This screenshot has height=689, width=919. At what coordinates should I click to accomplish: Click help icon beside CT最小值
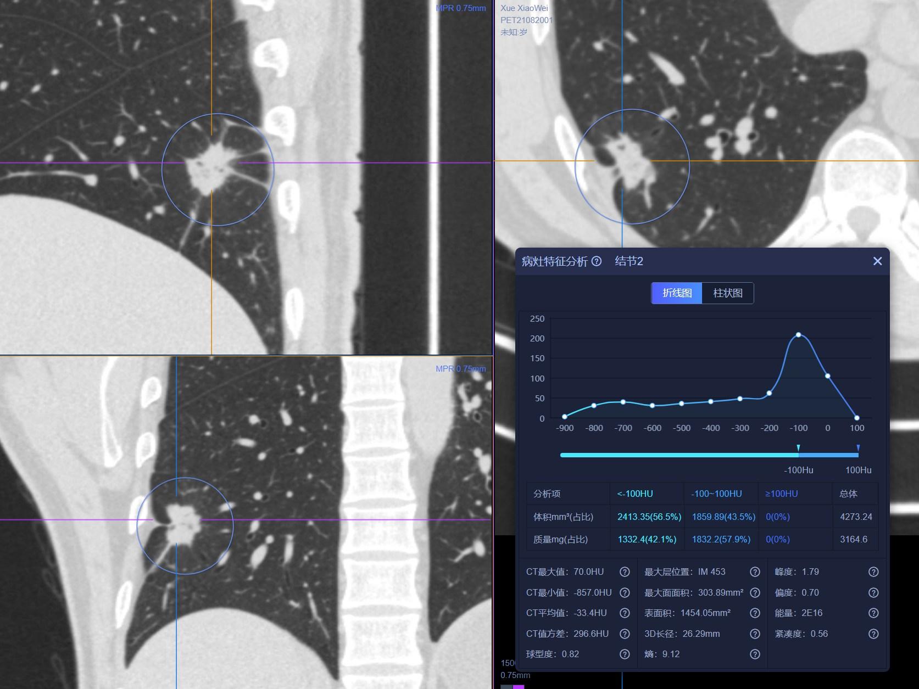[625, 592]
